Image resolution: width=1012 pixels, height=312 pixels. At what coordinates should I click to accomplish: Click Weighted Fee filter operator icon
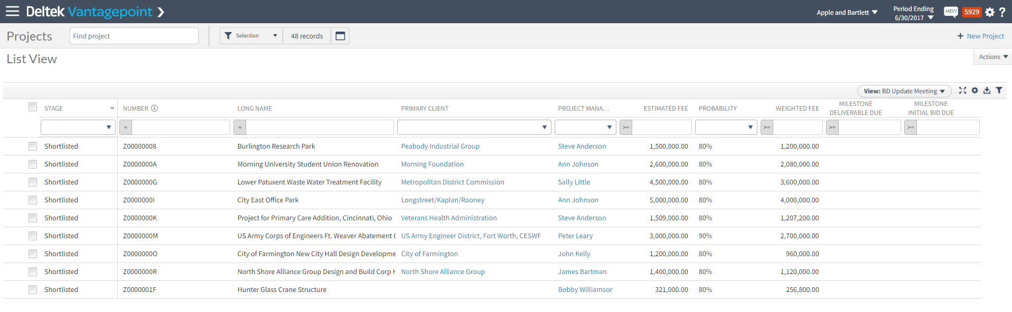coord(767,127)
